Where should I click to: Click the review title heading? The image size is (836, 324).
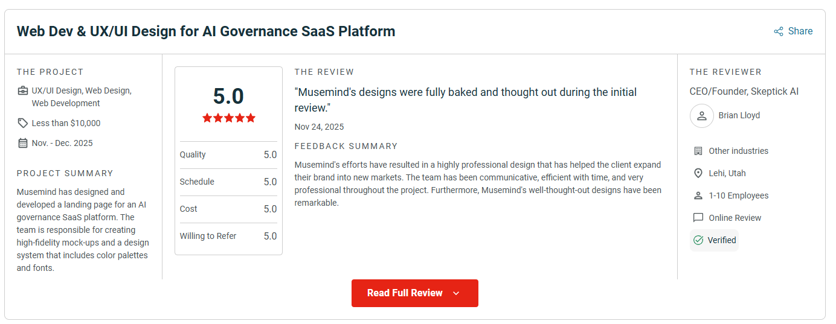coord(205,31)
